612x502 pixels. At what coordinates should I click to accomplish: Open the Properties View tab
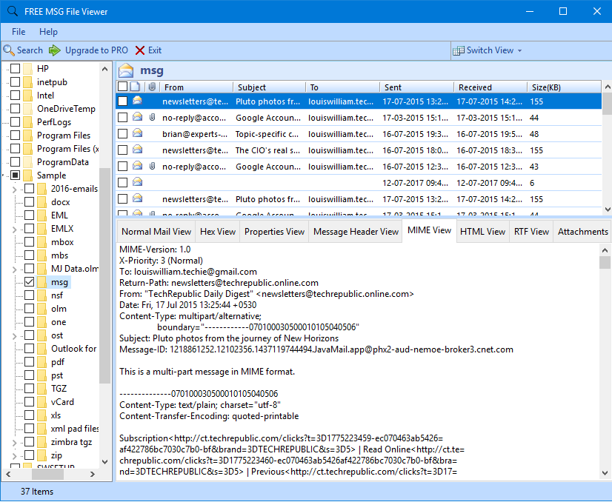tap(274, 232)
